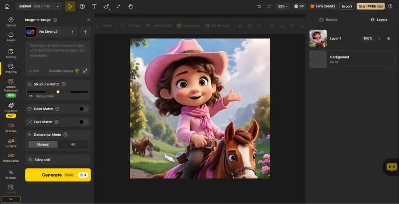Enable the Color Match toggle

pos(83,109)
